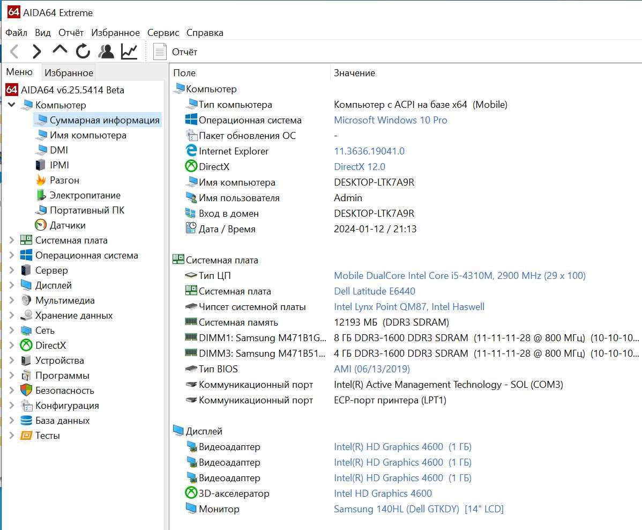Screen dimensions: 642x530
Task: Open the AMI (06/13/2019) BIOS link
Action: pos(372,369)
